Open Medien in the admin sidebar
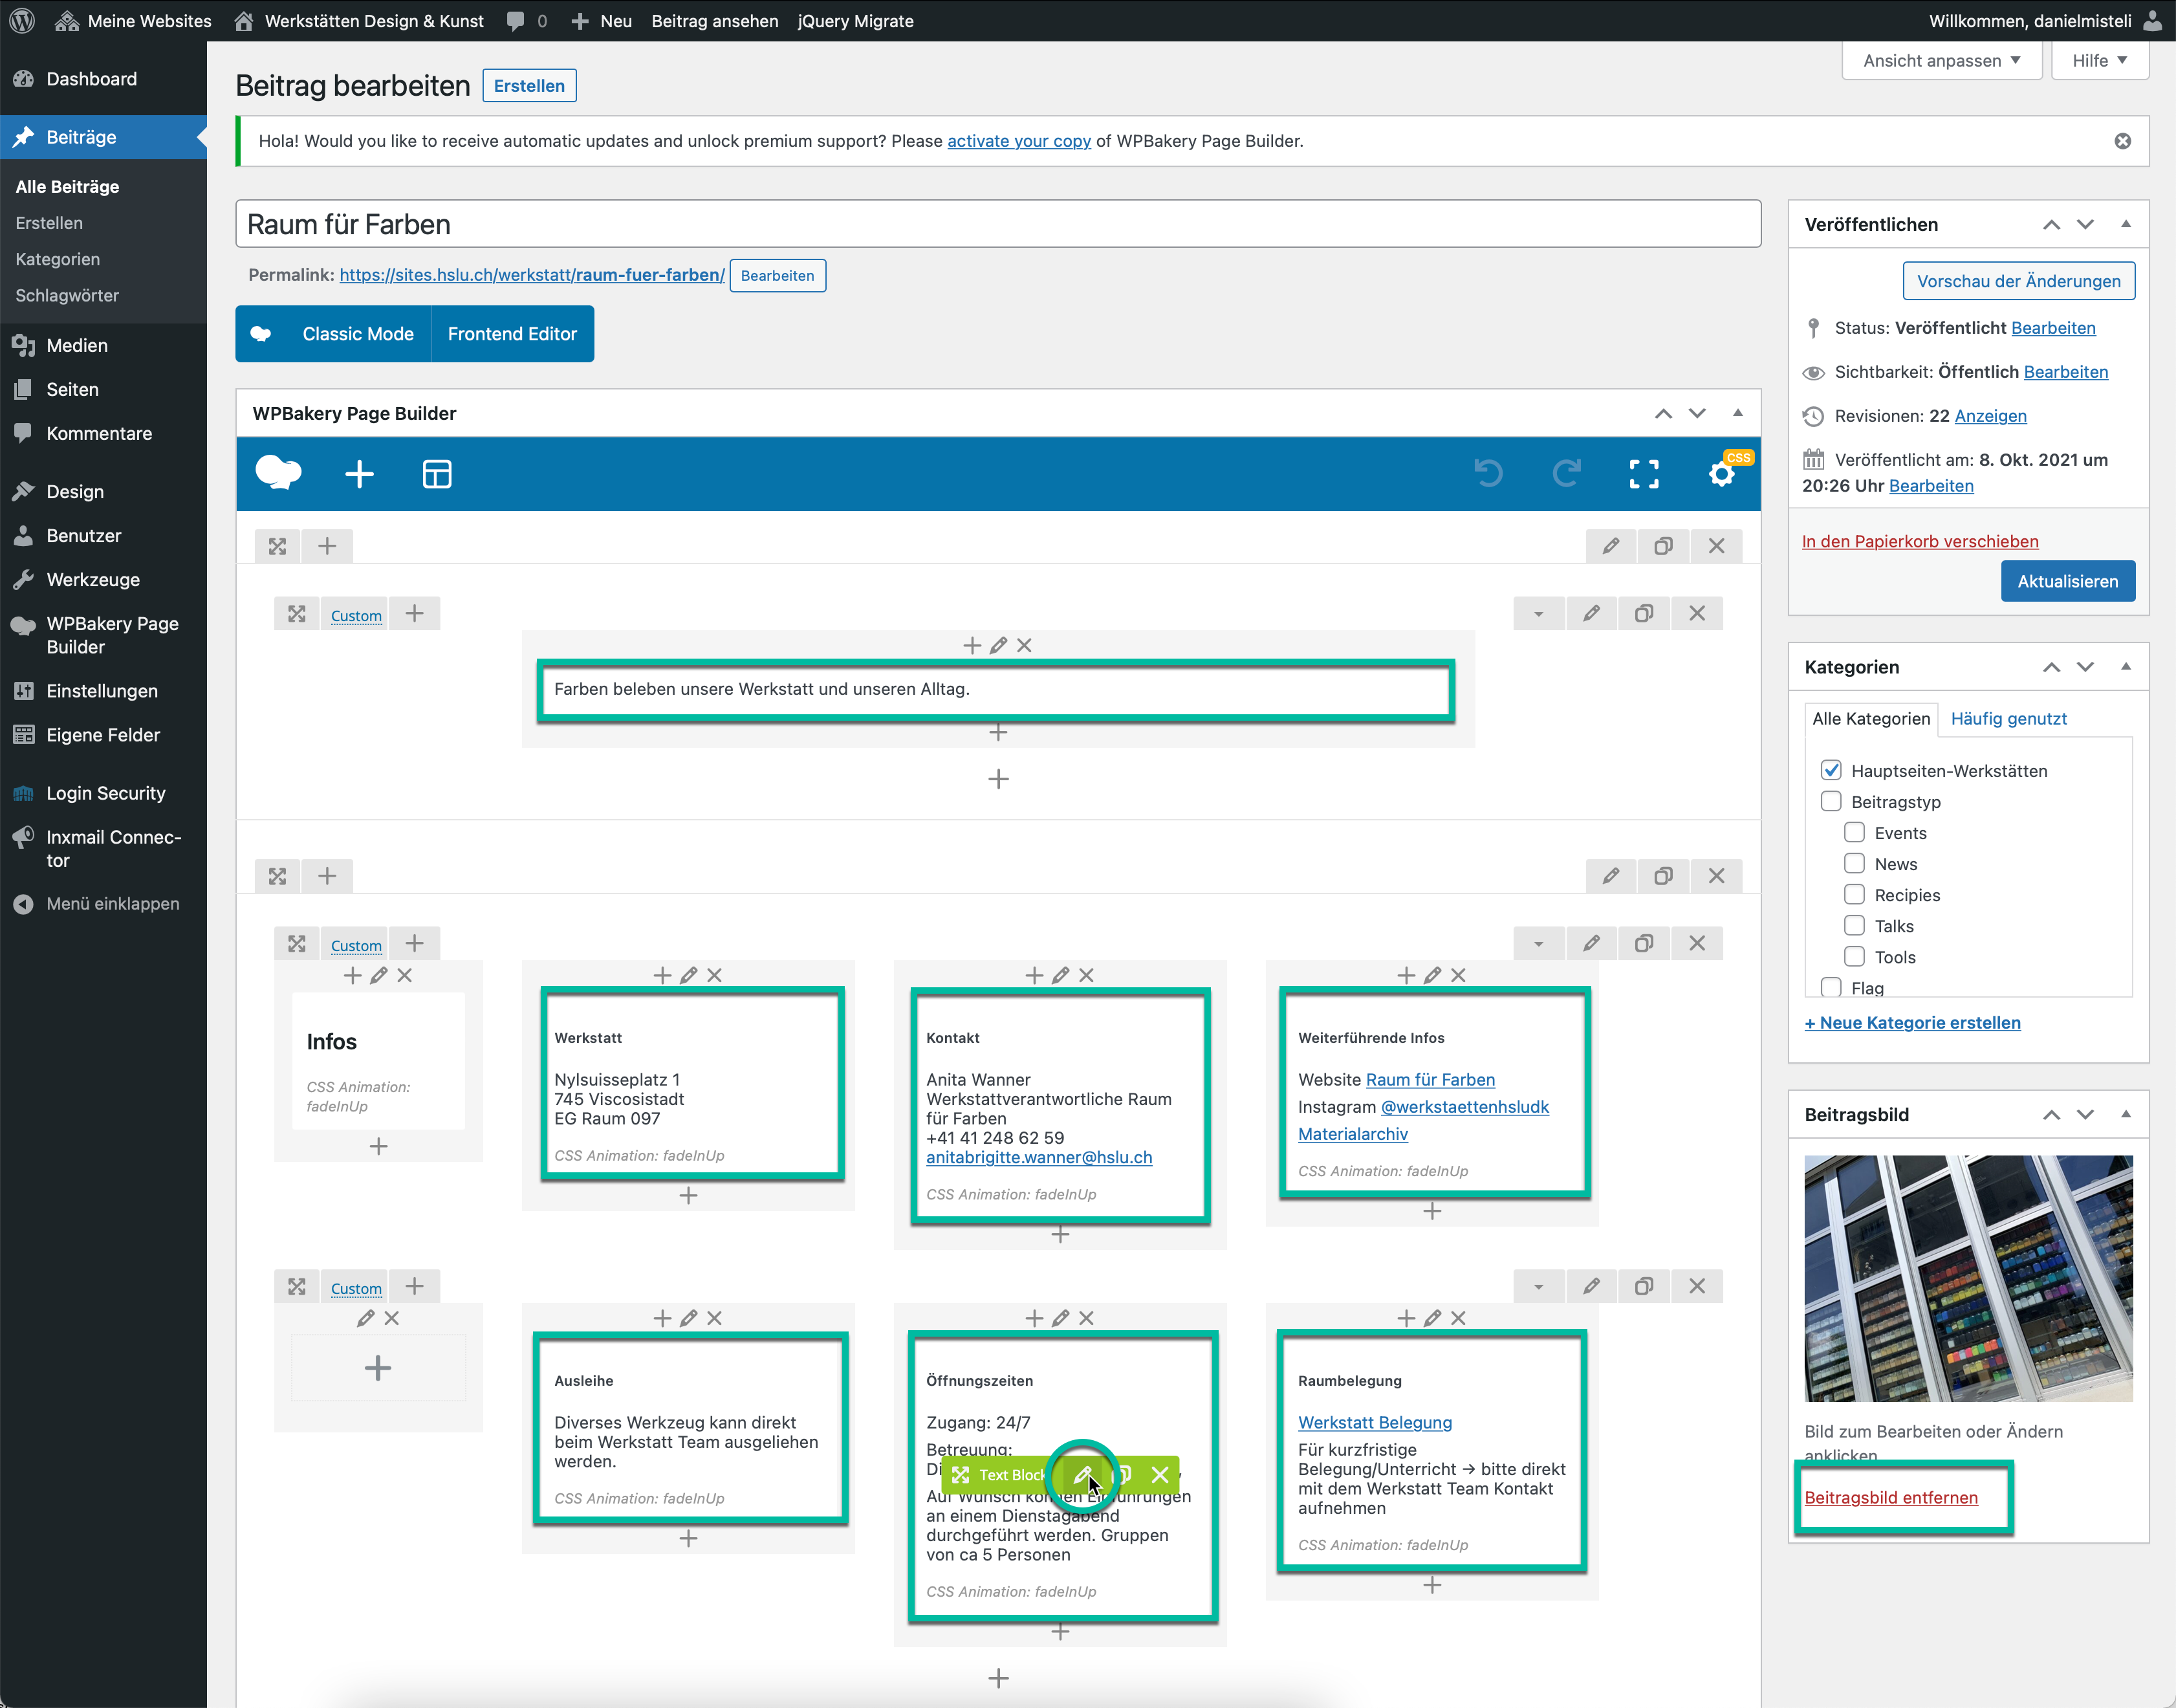 [77, 345]
